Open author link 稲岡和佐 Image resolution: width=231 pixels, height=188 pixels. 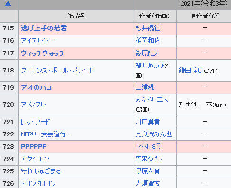pyautogui.click(x=148, y=41)
